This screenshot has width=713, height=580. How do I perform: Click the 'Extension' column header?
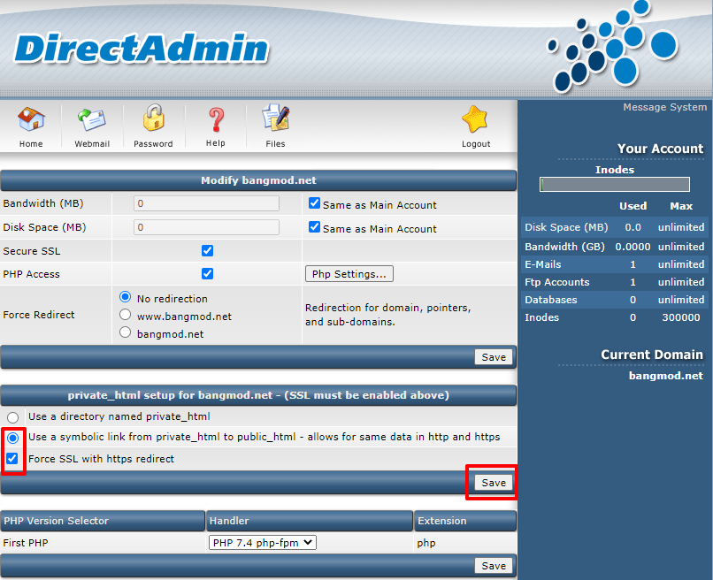465,521
